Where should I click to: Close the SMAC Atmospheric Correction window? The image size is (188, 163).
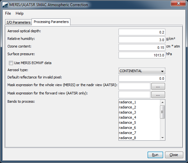pos(178,3)
